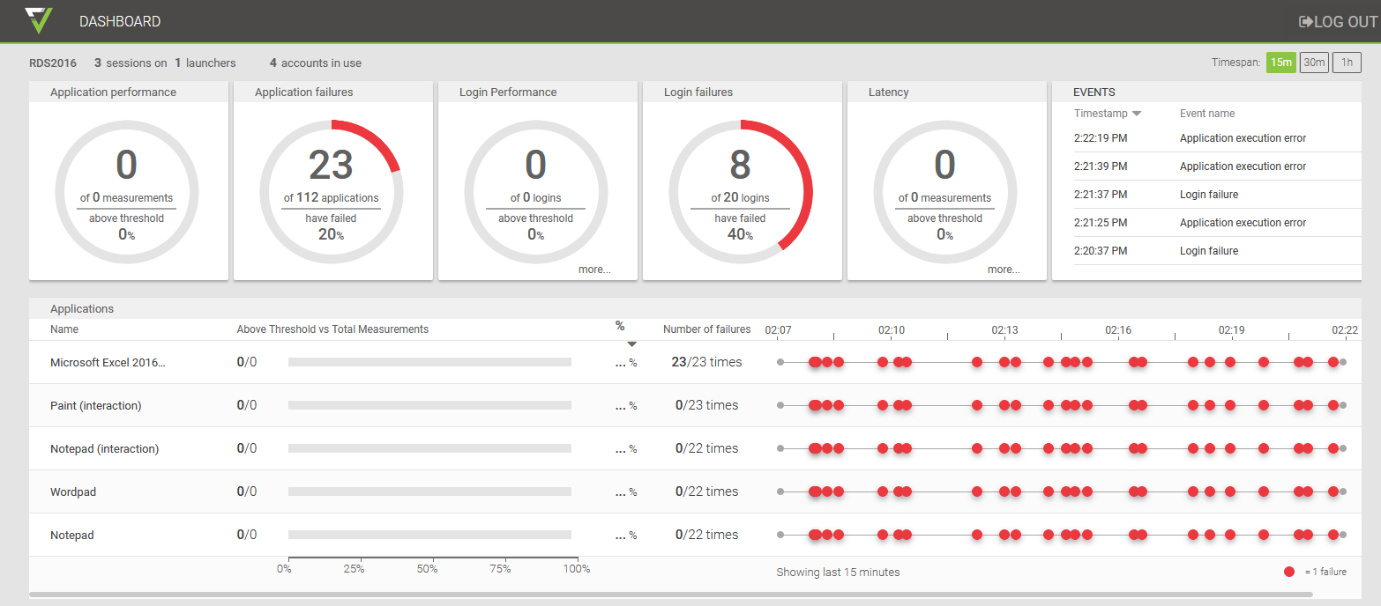The image size is (1381, 606).
Task: Open the 2:20:37 PM Login failure event
Action: click(1217, 251)
